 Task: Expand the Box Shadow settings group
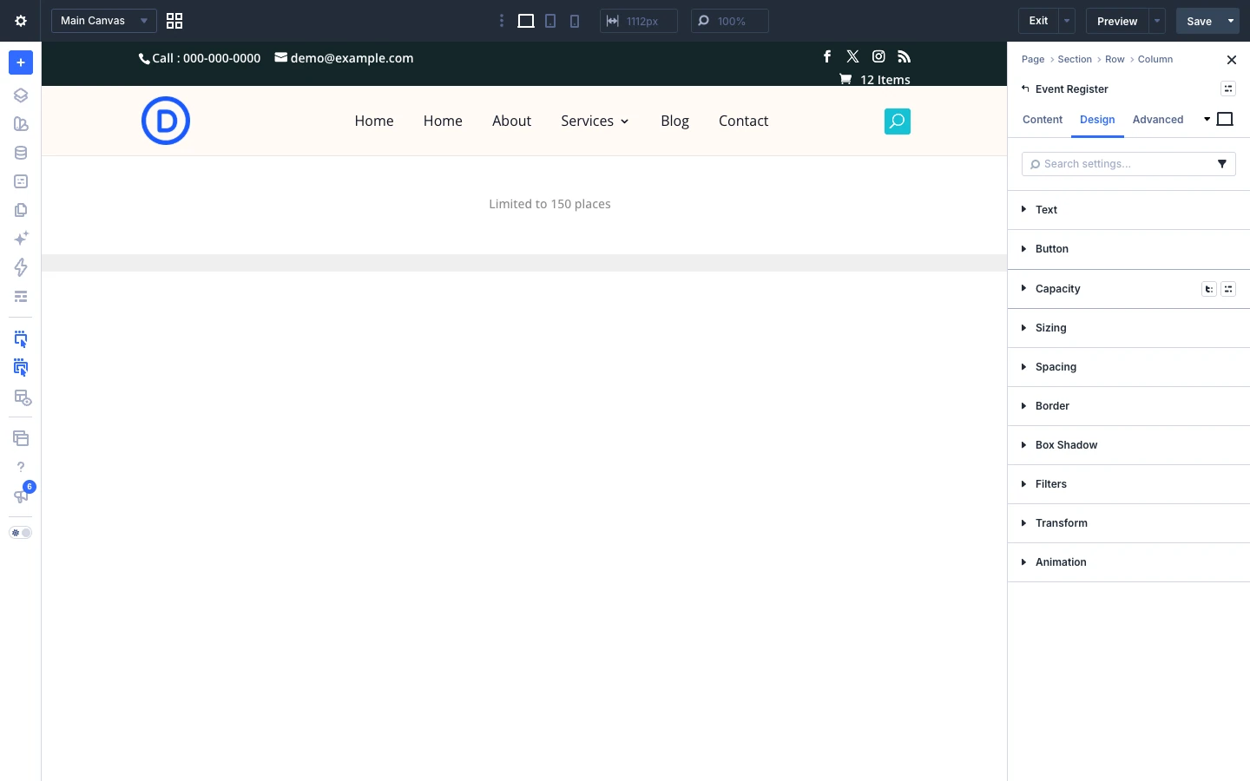point(1128,445)
